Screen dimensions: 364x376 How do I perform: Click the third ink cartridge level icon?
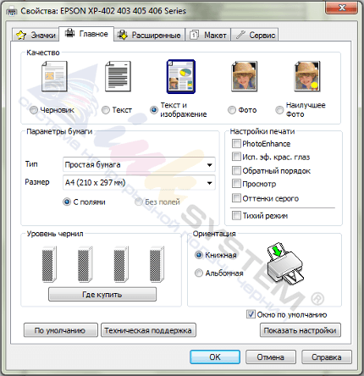tap(121, 264)
